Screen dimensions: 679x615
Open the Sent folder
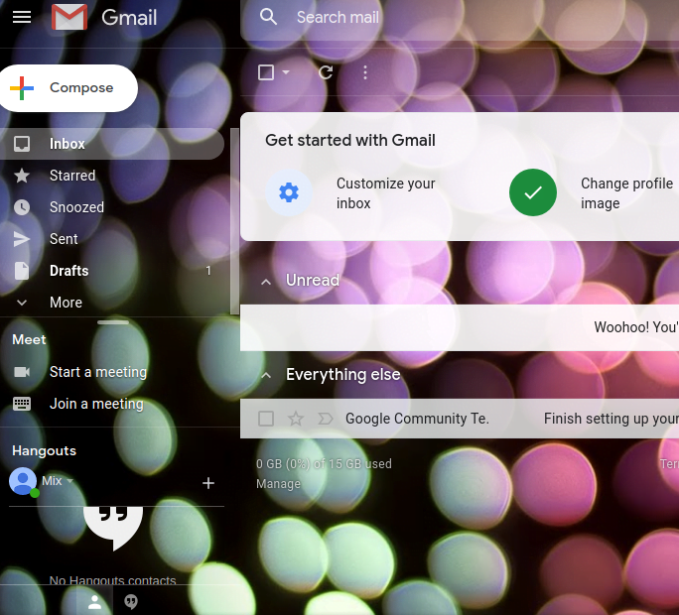(x=112, y=239)
